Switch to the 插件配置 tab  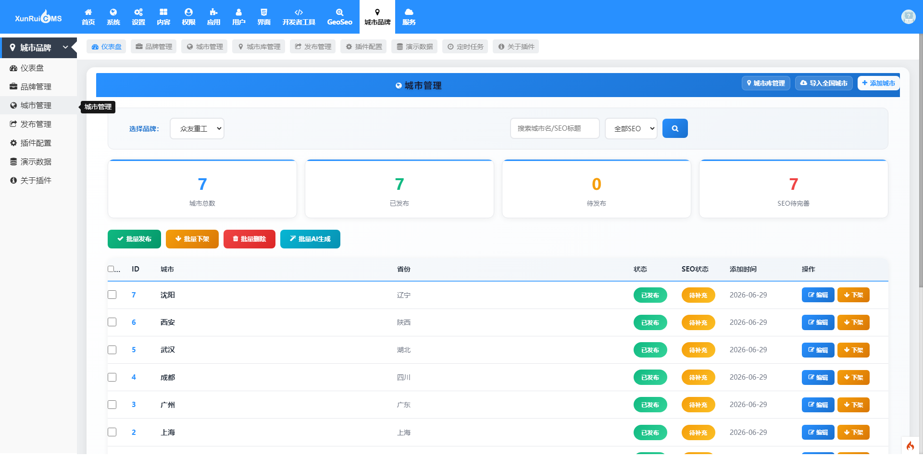pos(363,47)
